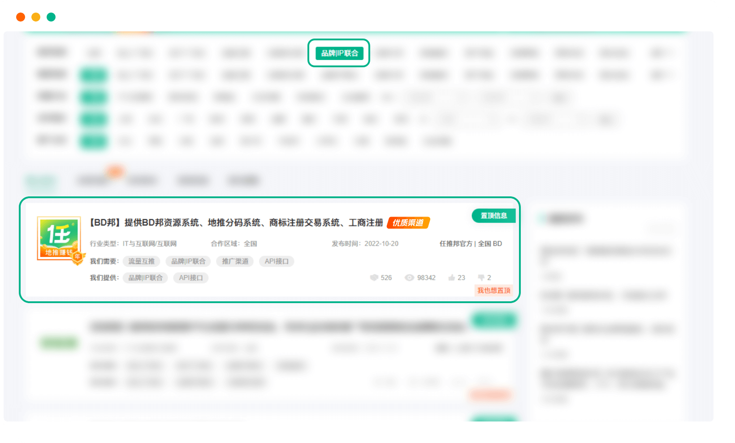
Task: Click 推广渠道 tag in 我们需要 row
Action: pos(235,261)
